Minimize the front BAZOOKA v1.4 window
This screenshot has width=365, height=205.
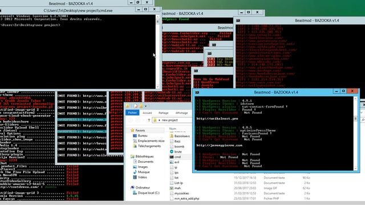pyautogui.click(x=336, y=91)
